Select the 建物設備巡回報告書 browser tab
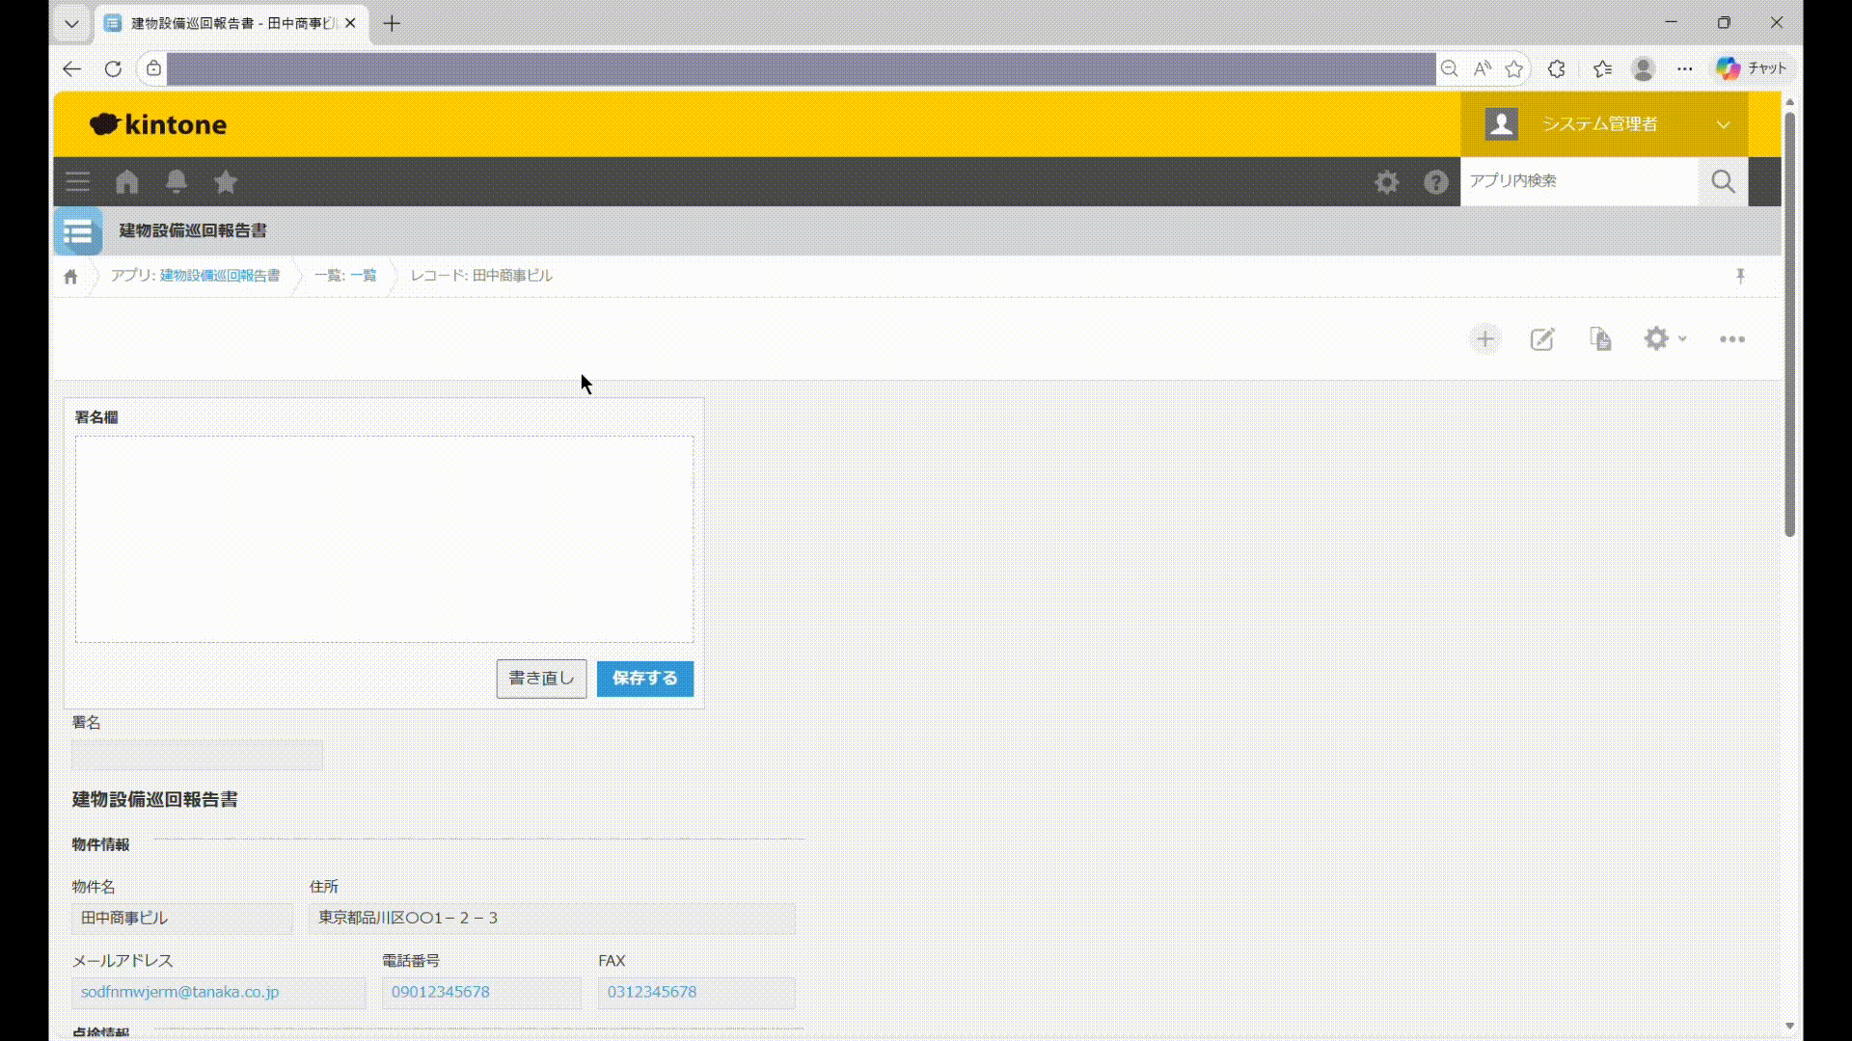The image size is (1852, 1041). [x=231, y=23]
